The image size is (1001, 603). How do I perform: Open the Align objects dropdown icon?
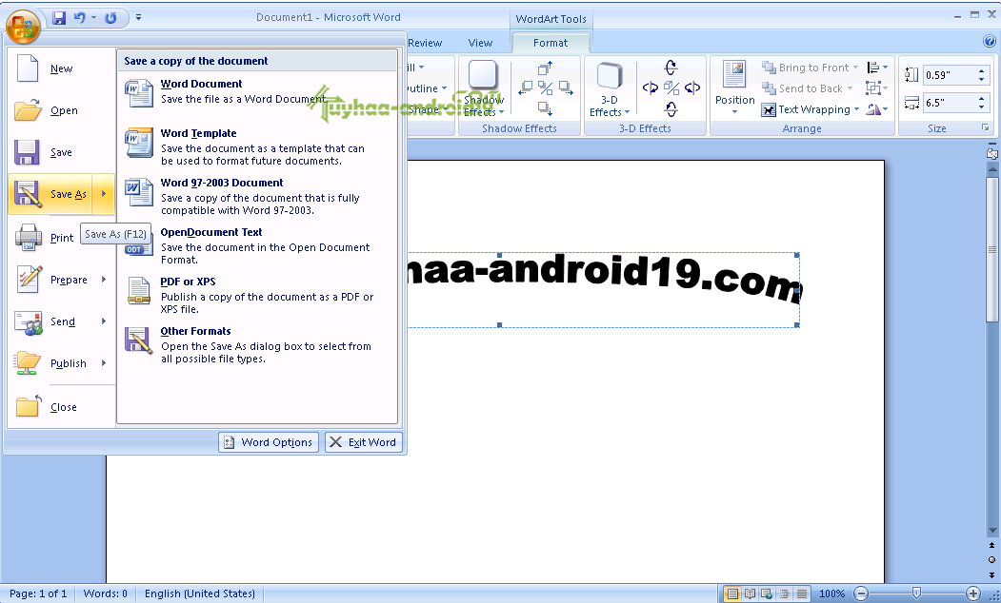(877, 68)
